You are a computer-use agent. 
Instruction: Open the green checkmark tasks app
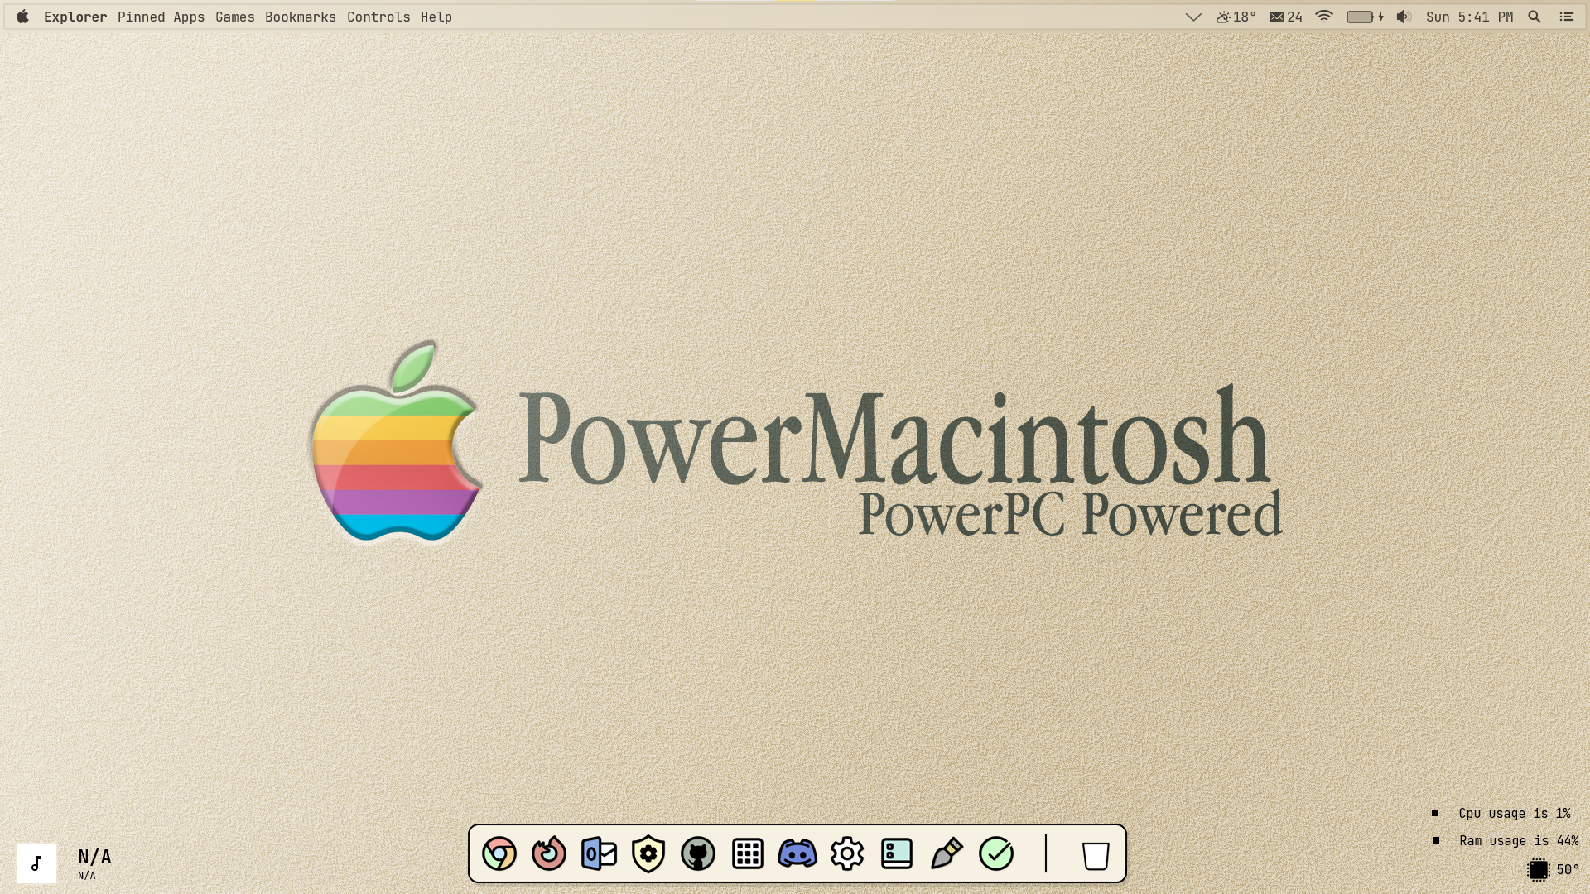[996, 853]
